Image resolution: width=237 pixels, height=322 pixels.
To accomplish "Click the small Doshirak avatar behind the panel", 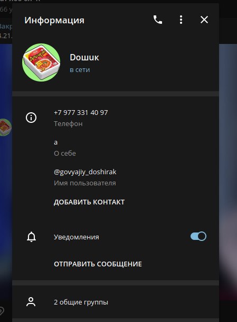I will (x=5, y=127).
